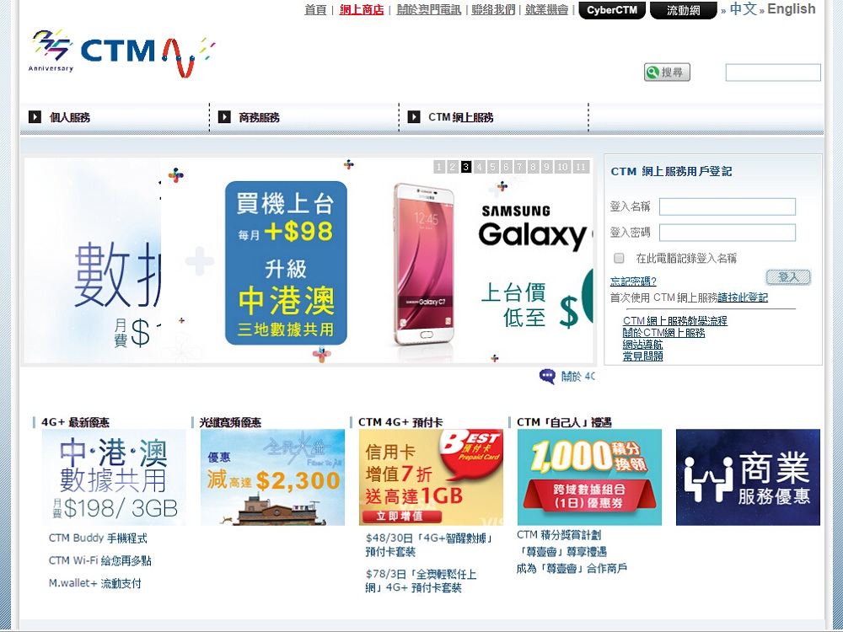Click the 關於 4G chat link text
This screenshot has height=632, width=843.
click(578, 377)
